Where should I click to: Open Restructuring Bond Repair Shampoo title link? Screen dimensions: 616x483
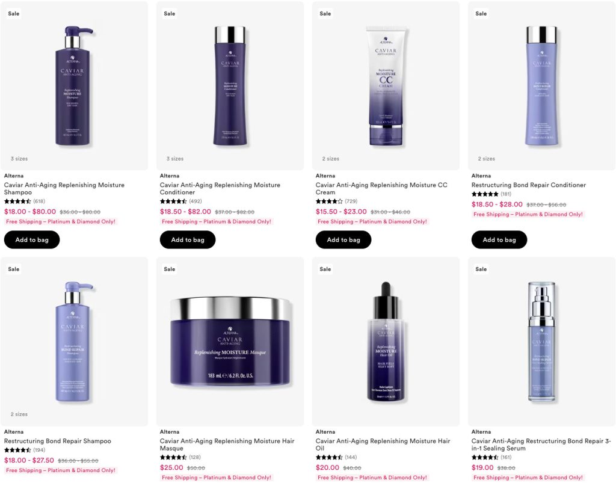(57, 441)
